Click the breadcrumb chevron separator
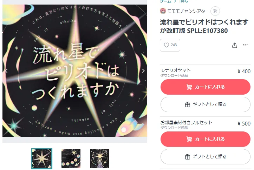The image size is (254, 170). pos(175,1)
